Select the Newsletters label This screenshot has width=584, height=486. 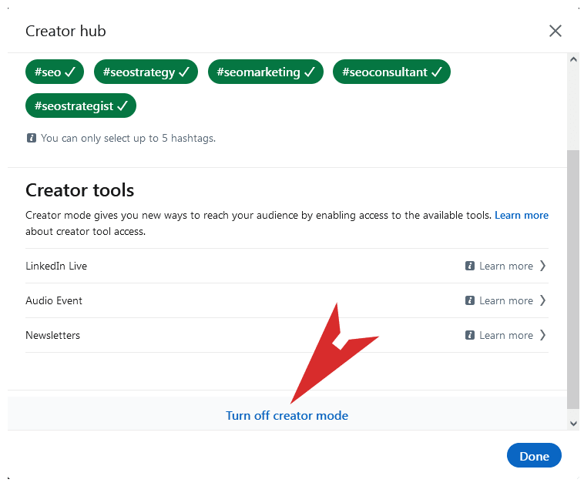52,335
